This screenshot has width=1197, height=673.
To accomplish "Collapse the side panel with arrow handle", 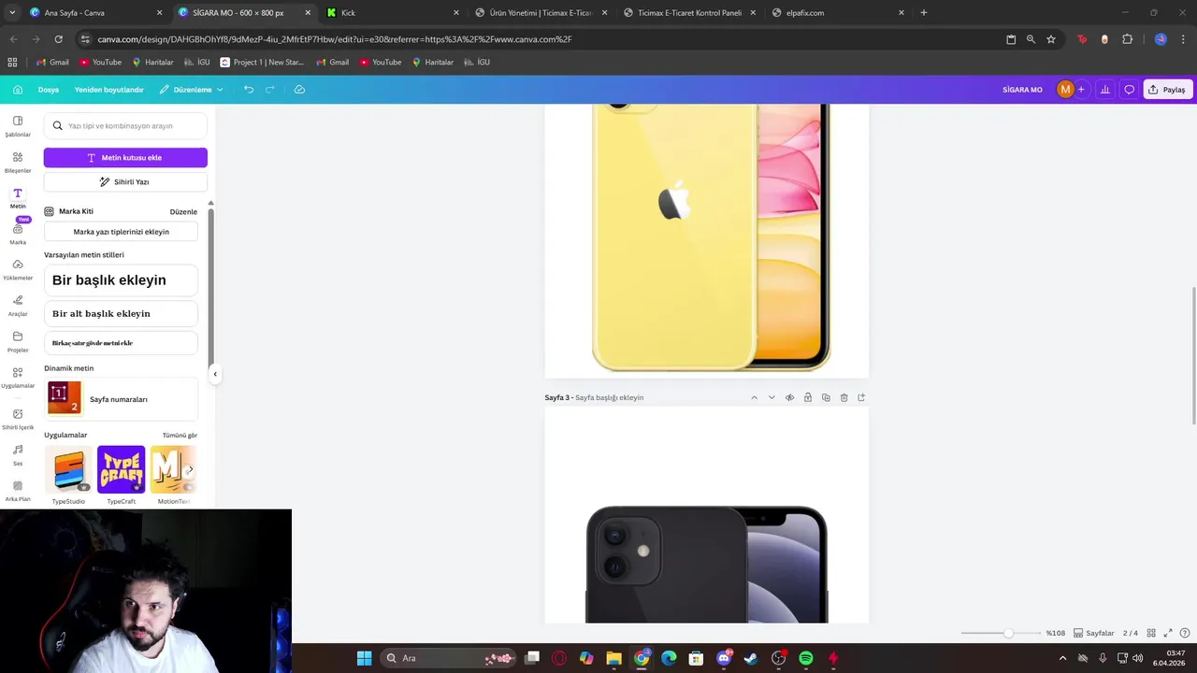I will pos(215,374).
